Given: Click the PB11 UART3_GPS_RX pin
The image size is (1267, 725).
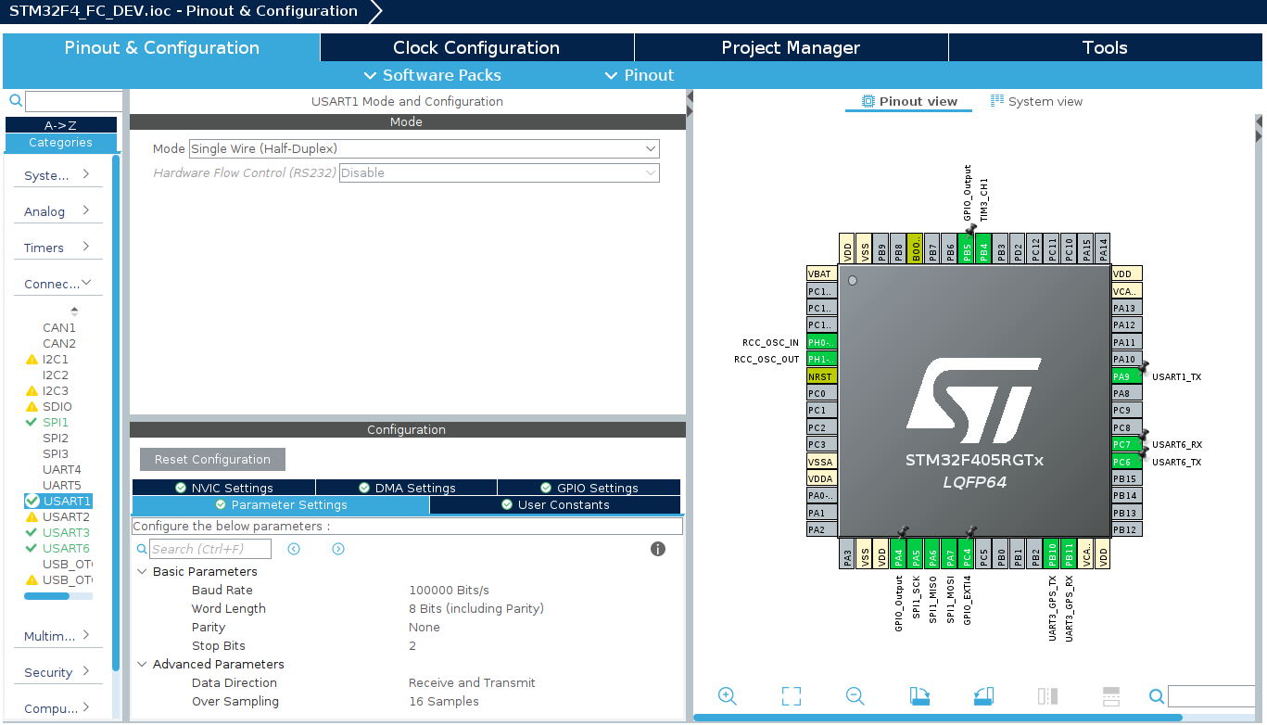Looking at the screenshot, I should pyautogui.click(x=1070, y=553).
